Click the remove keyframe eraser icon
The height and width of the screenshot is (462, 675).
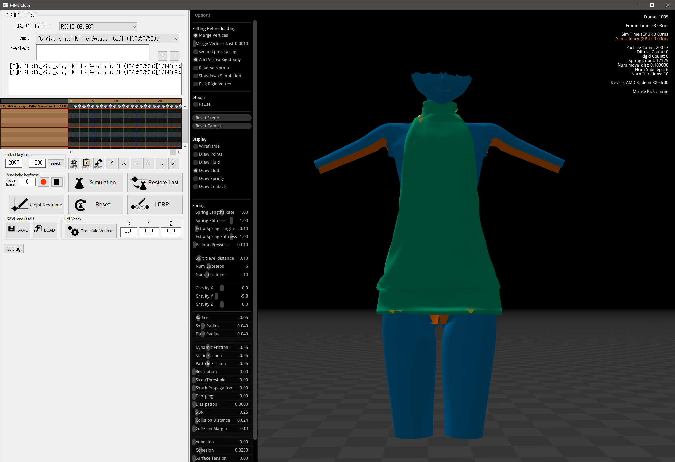99,163
